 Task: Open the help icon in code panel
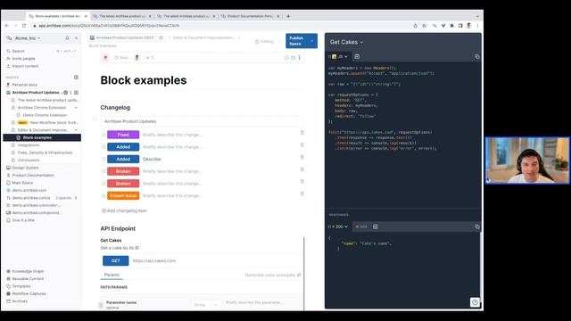(x=475, y=302)
